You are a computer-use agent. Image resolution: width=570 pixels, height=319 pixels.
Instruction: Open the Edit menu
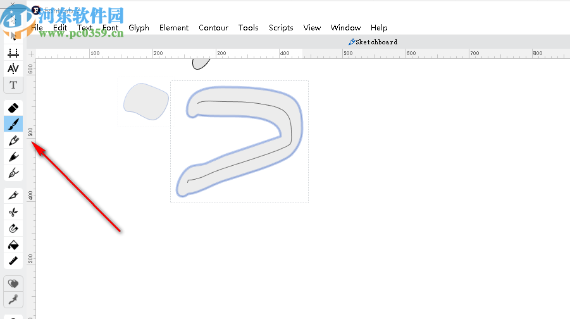point(60,28)
